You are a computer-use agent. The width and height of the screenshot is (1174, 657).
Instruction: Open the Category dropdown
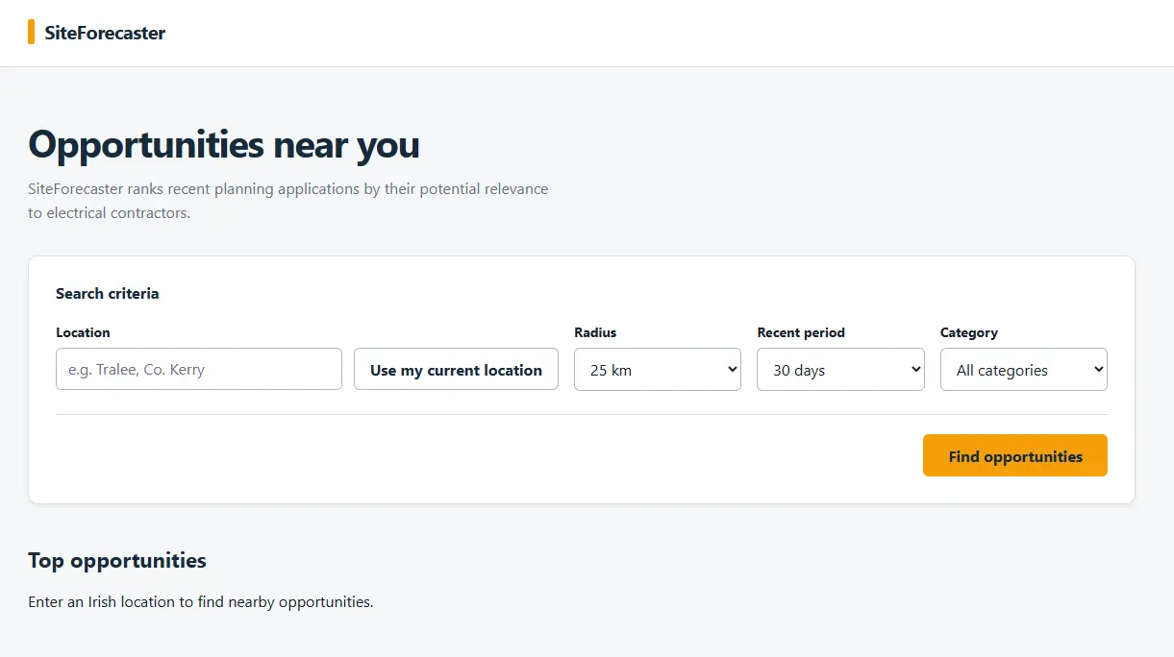pos(1024,370)
